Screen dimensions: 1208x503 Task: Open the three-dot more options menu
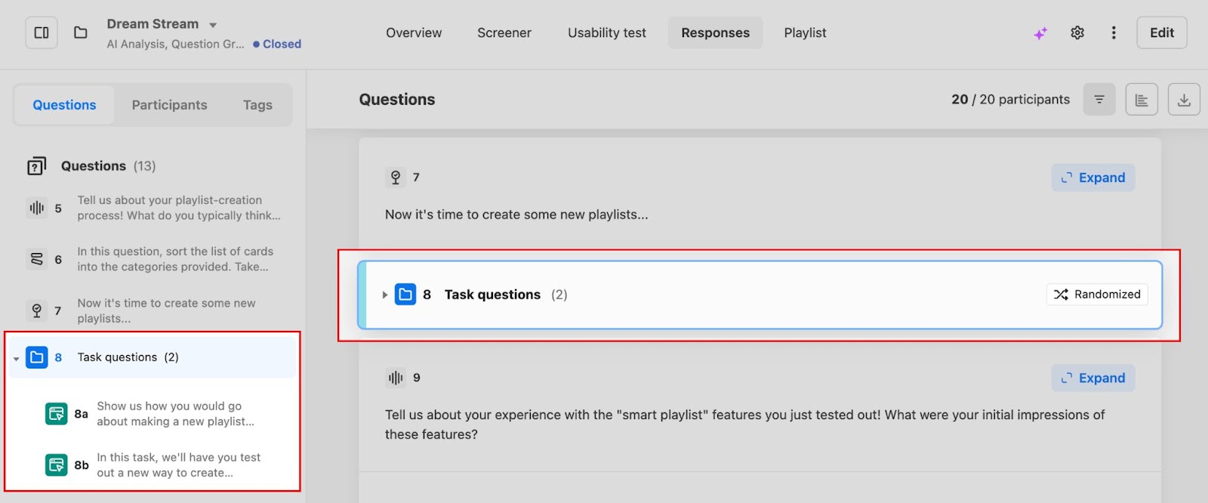[1114, 33]
